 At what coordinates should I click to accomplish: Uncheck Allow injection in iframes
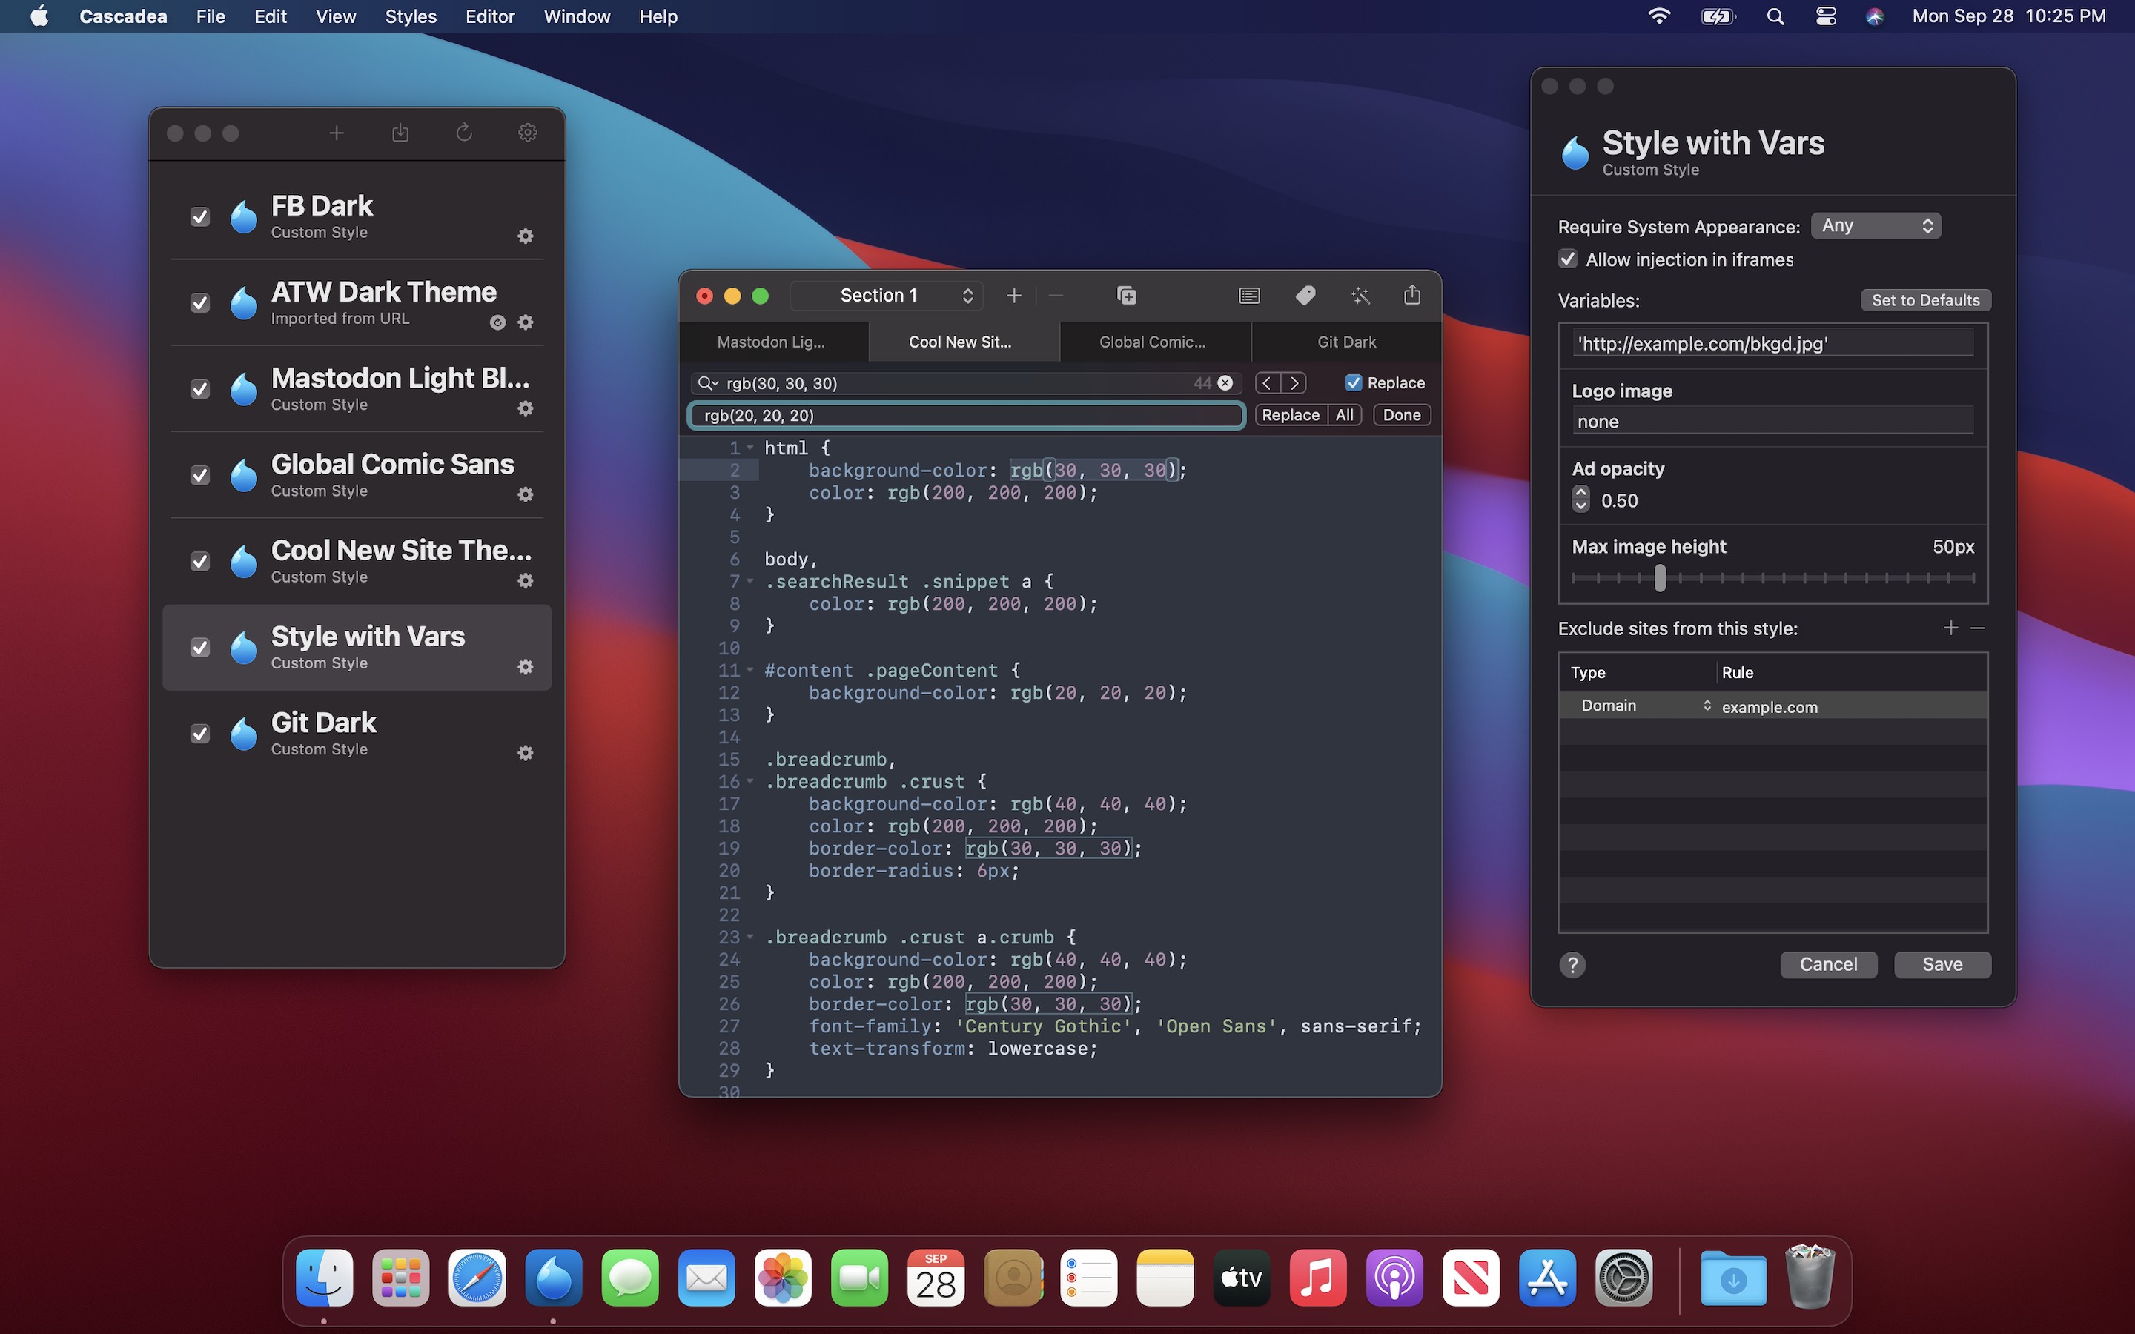coord(1568,259)
